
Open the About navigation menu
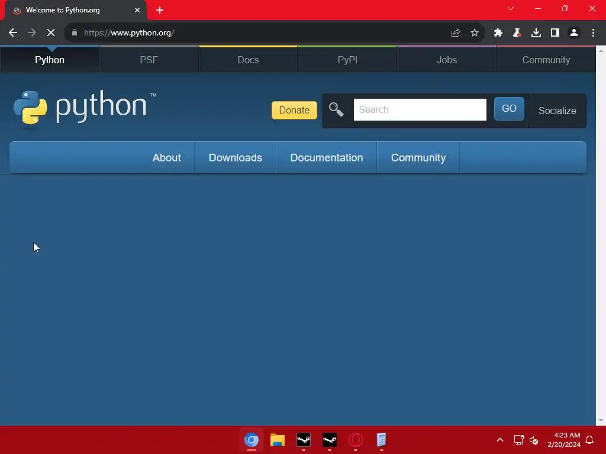pos(166,157)
